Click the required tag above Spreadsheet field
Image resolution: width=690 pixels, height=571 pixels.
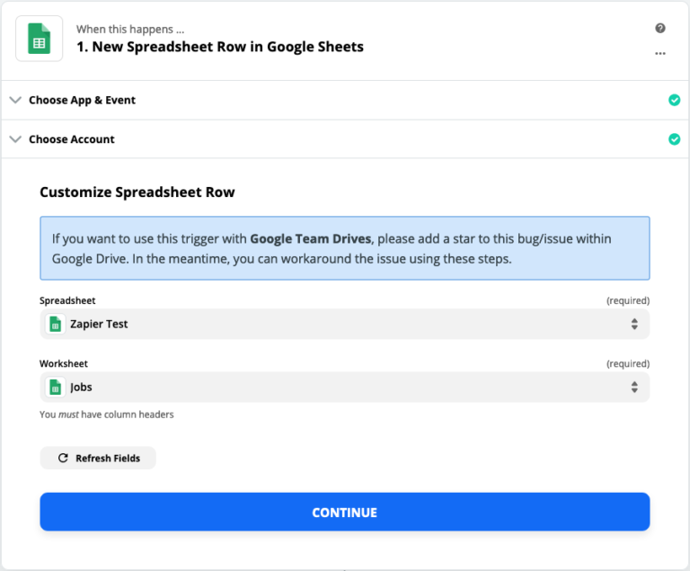point(628,300)
